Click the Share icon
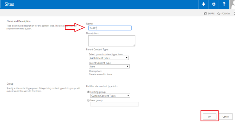235x122 pixels. click(205, 14)
